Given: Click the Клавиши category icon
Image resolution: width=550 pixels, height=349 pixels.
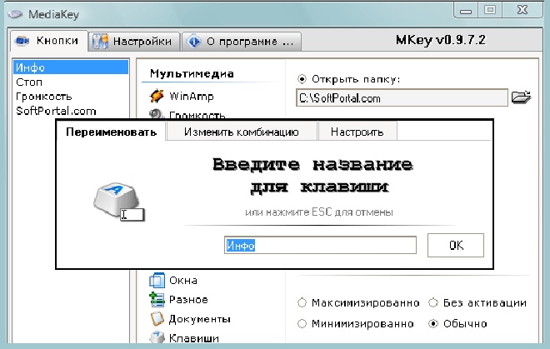Looking at the screenshot, I should pyautogui.click(x=156, y=338).
